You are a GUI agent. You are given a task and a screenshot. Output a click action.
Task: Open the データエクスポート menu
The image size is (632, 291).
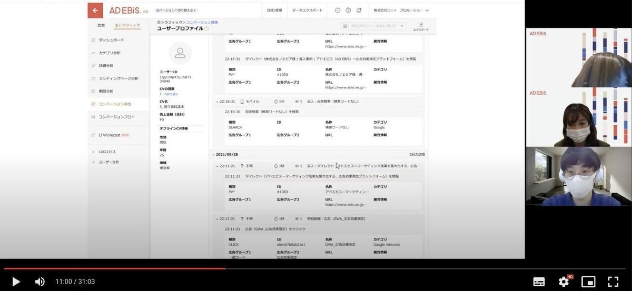tap(308, 10)
